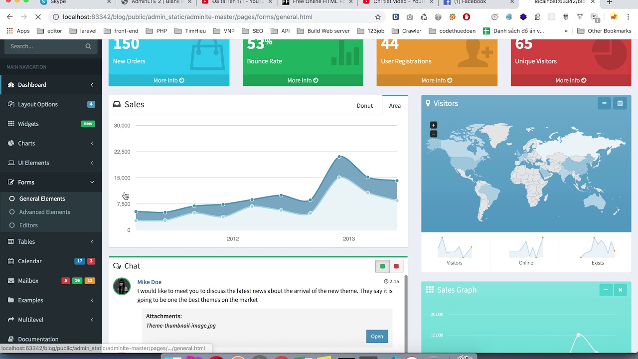
Task: Click the sidebar search magnifier icon
Action: pyautogui.click(x=88, y=46)
